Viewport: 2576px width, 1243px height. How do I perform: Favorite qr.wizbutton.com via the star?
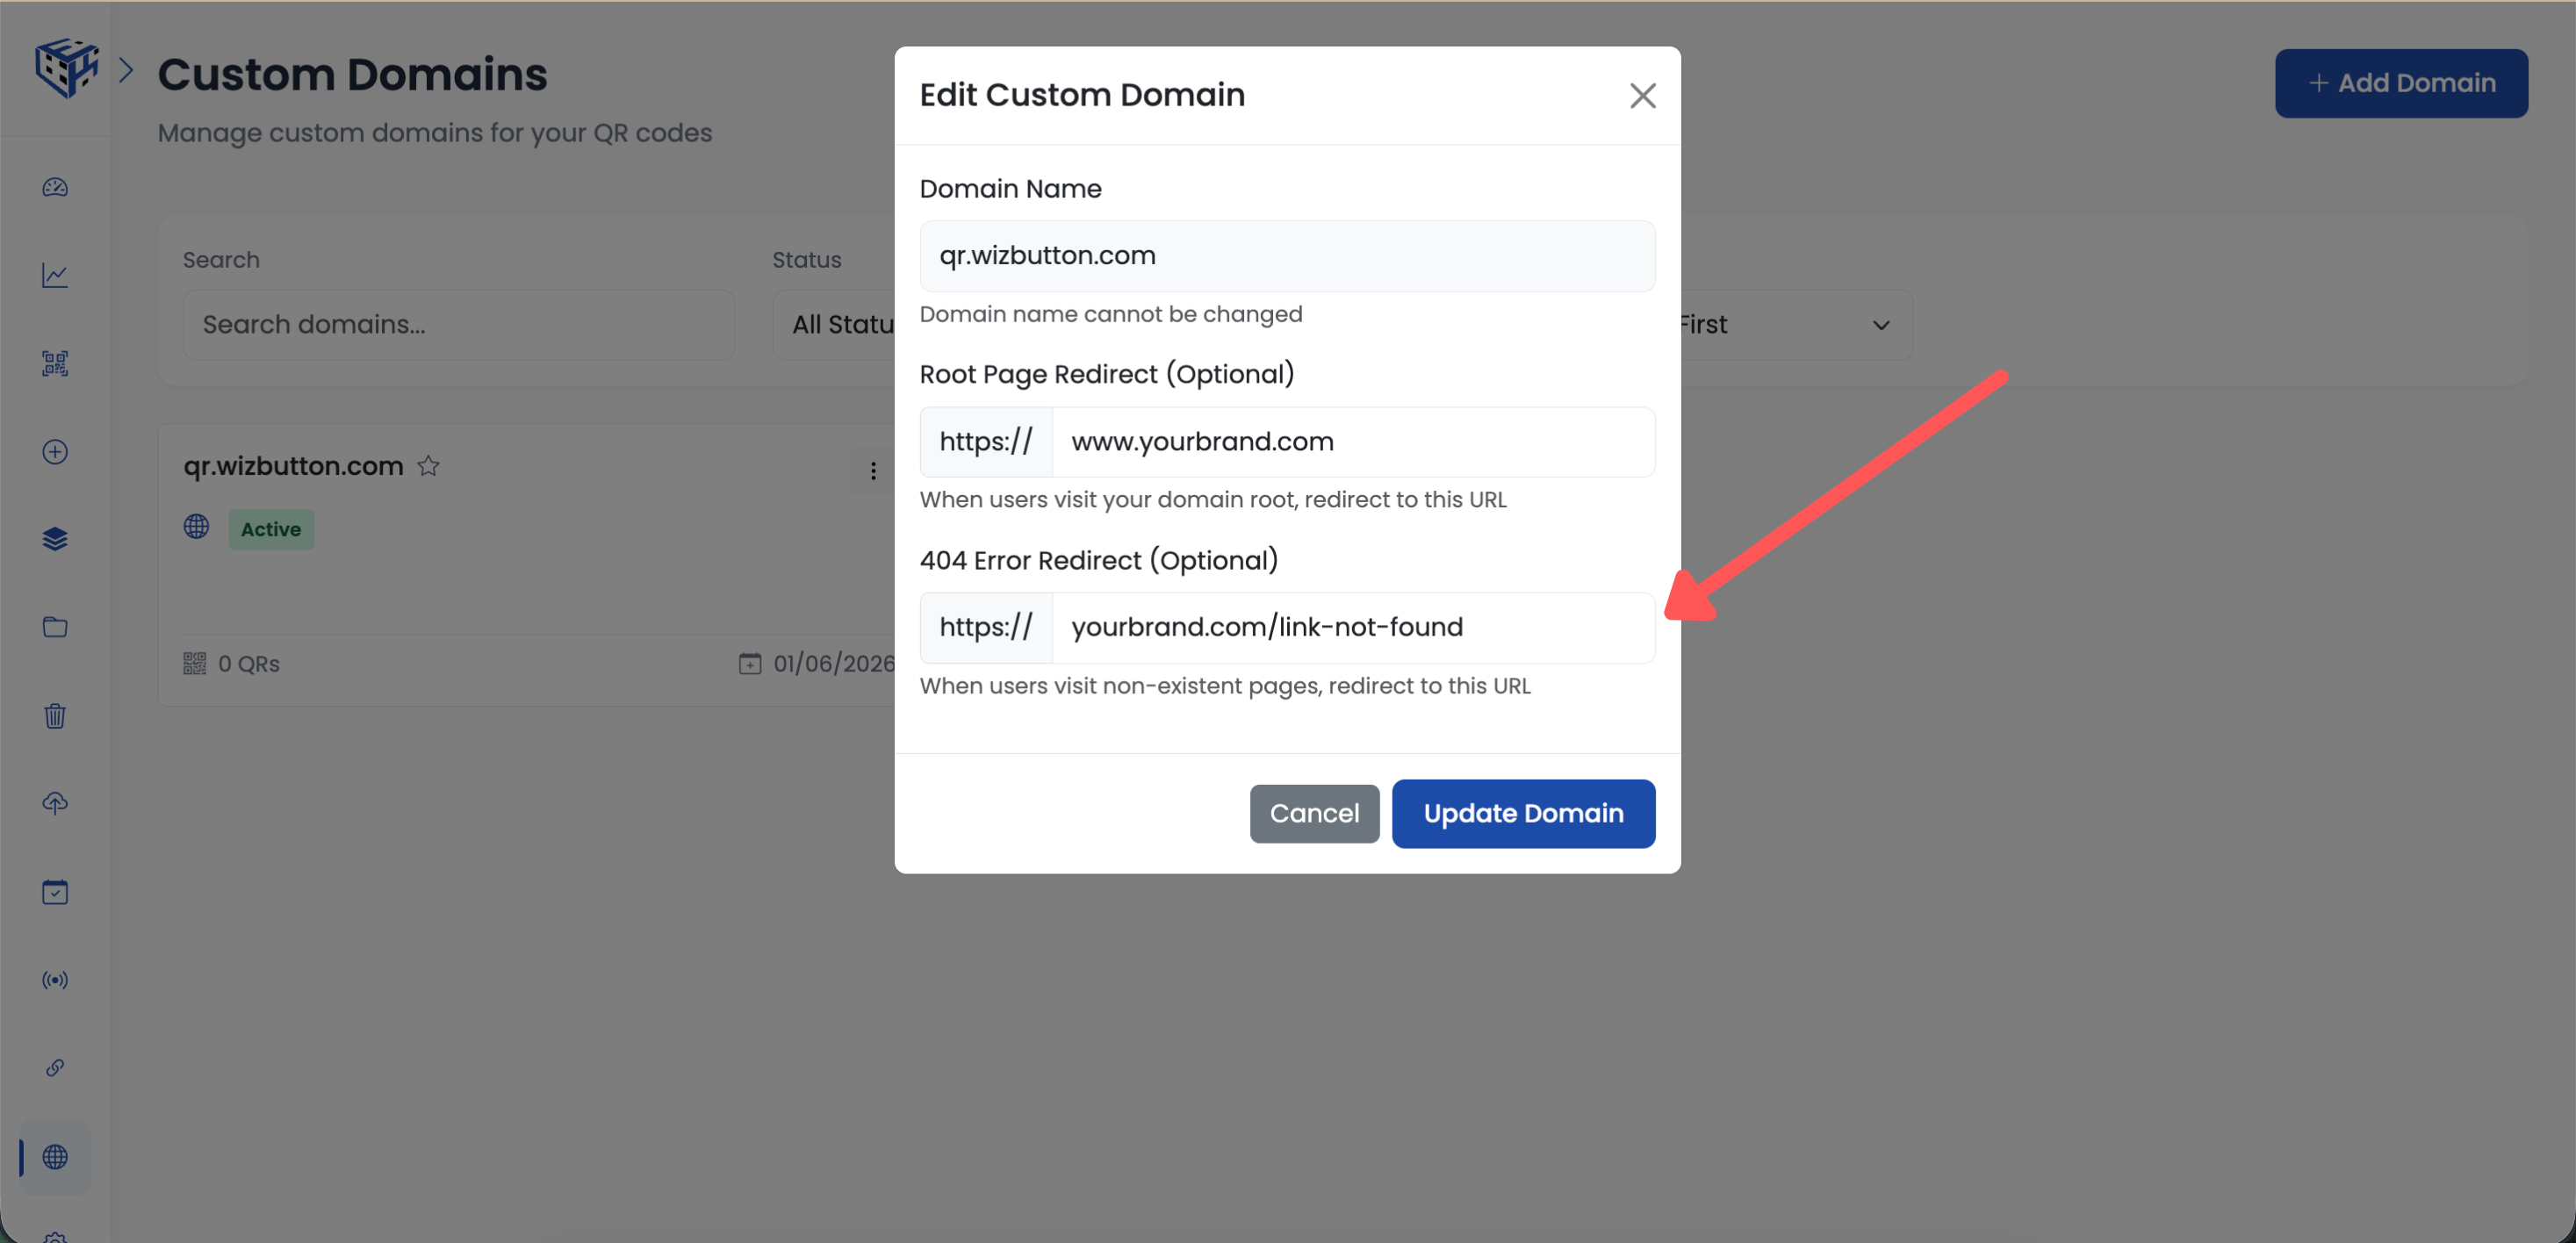click(428, 466)
